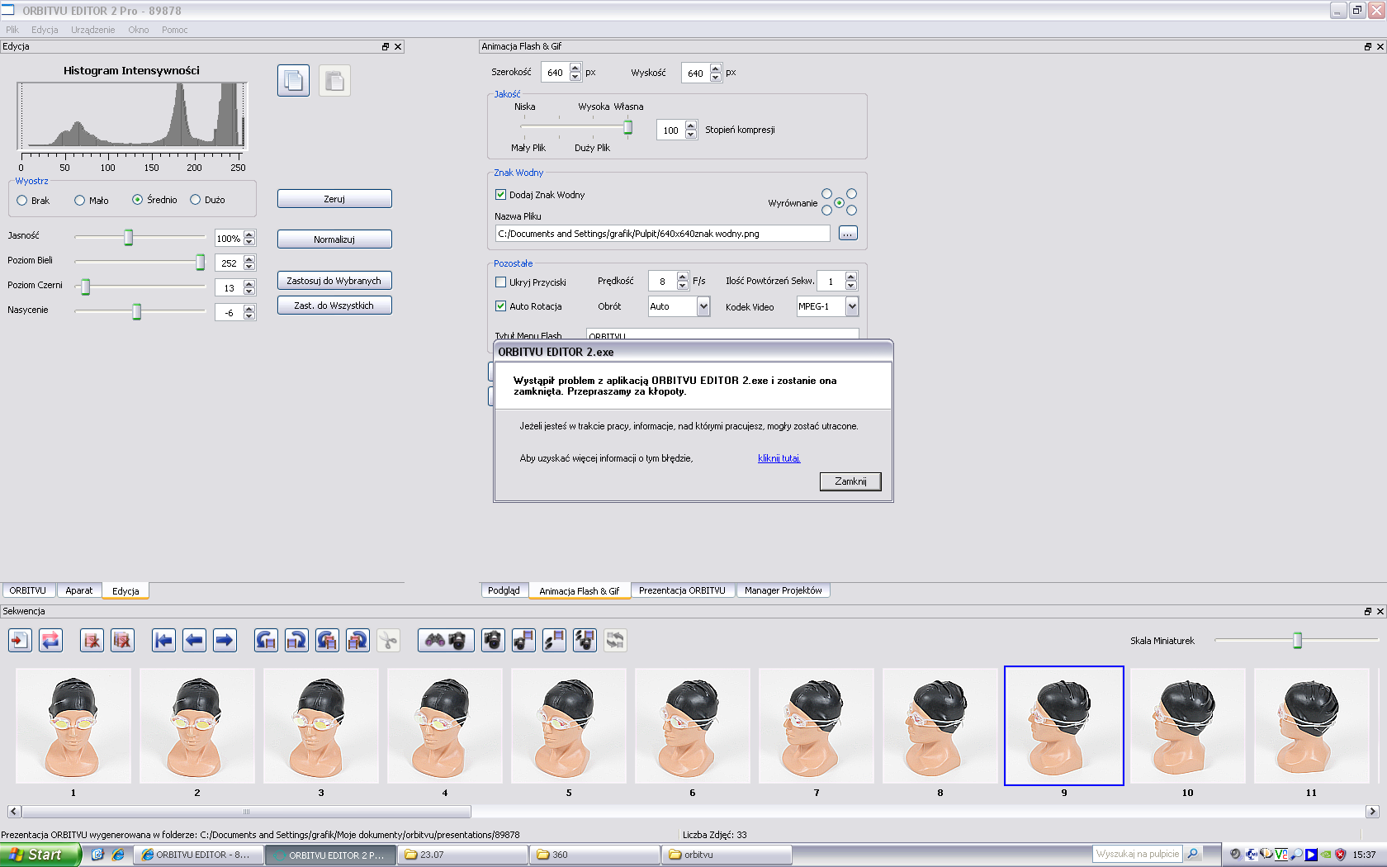Viewport: 1387px width, 867px height.
Task: Click Internet Explorer quick launch icon
Action: coord(118,855)
